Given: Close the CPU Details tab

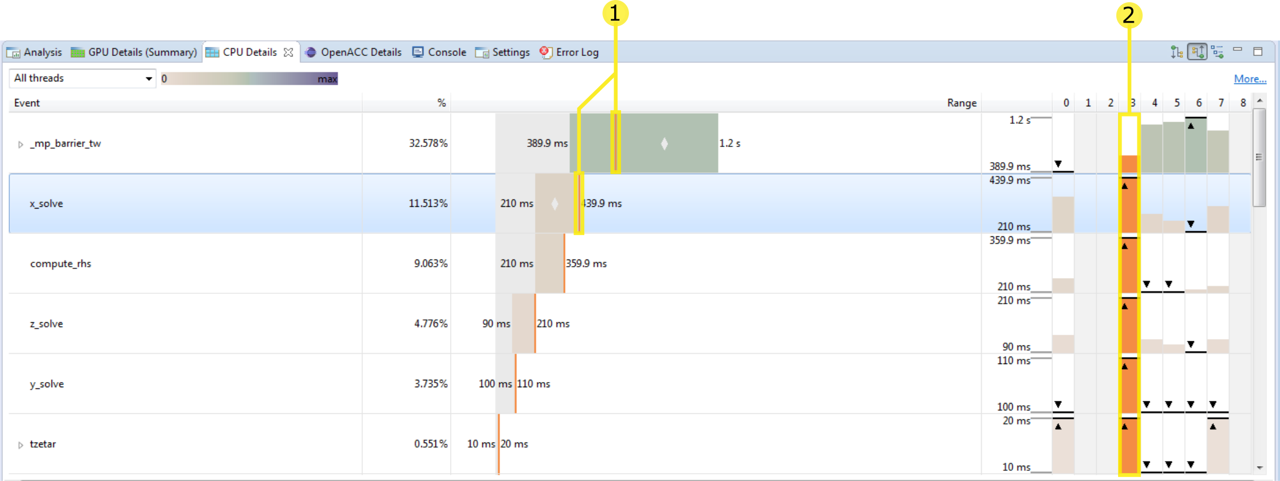Looking at the screenshot, I should (289, 53).
